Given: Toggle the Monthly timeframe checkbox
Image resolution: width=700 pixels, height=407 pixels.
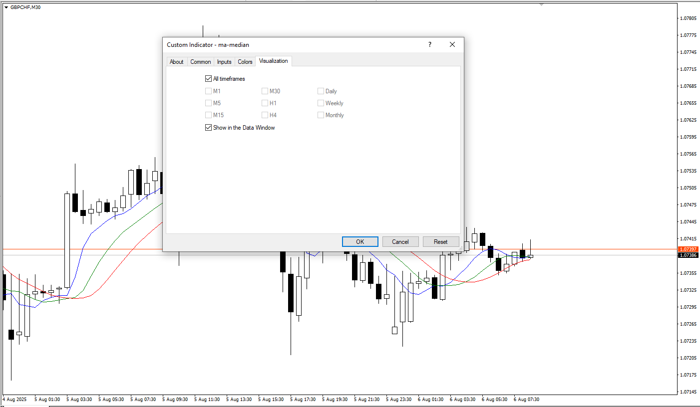Looking at the screenshot, I should 321,115.
